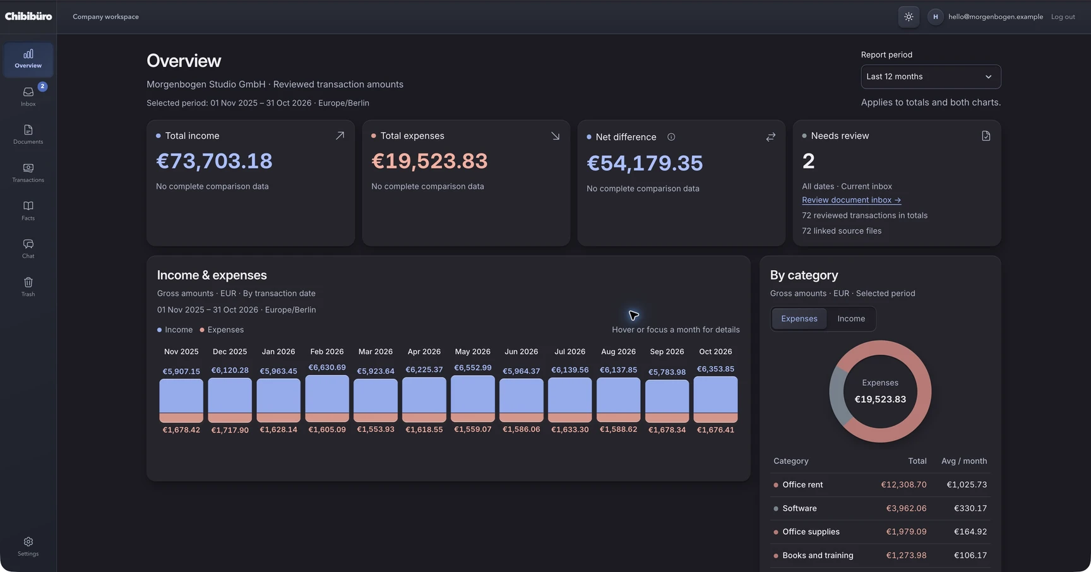Screen dimensions: 1091x572
Task: Switch the category chart to Income
Action: (x=851, y=319)
